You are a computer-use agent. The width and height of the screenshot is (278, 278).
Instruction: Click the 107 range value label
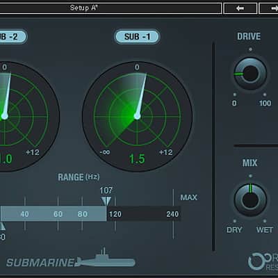(x=106, y=190)
